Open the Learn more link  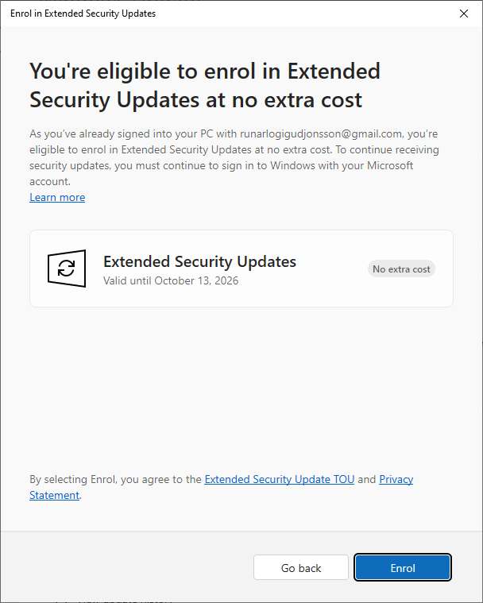(x=57, y=197)
